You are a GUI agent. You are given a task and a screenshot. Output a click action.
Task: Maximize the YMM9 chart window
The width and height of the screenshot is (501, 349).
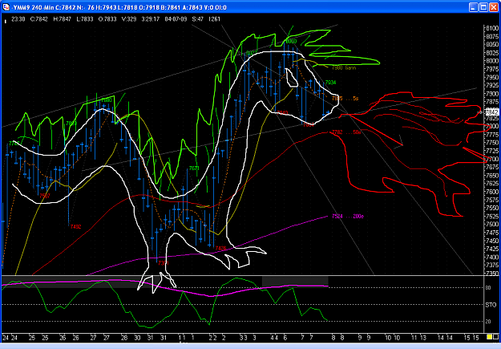coord(483,7)
